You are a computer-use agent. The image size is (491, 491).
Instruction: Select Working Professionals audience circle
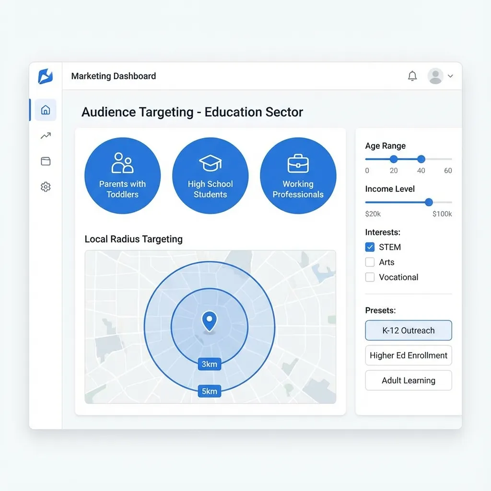click(298, 175)
